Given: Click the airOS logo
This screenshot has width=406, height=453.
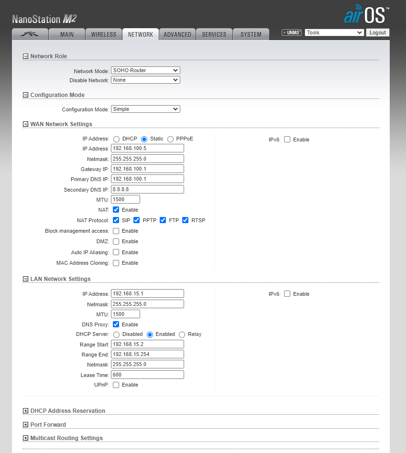Looking at the screenshot, I should coord(366,14).
